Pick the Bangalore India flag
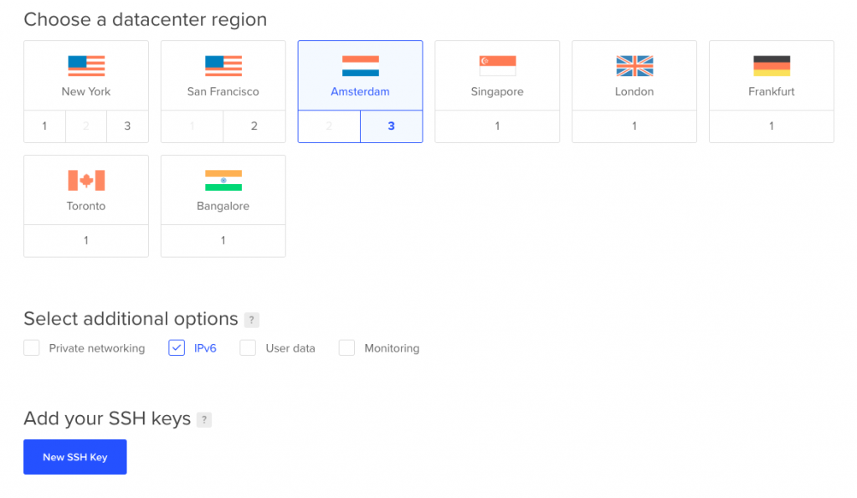 click(223, 181)
